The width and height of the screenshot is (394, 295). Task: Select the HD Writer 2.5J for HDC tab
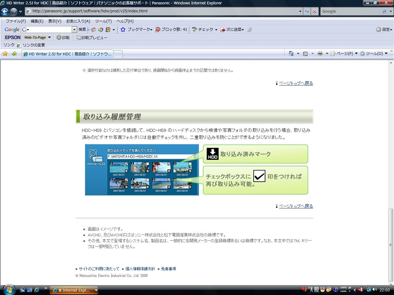click(68, 54)
